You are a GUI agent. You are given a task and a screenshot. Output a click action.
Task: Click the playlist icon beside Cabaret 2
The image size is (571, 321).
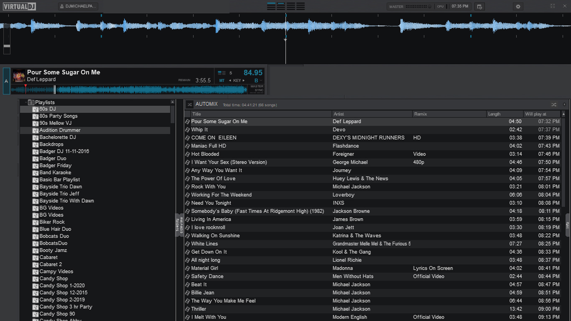(36, 265)
